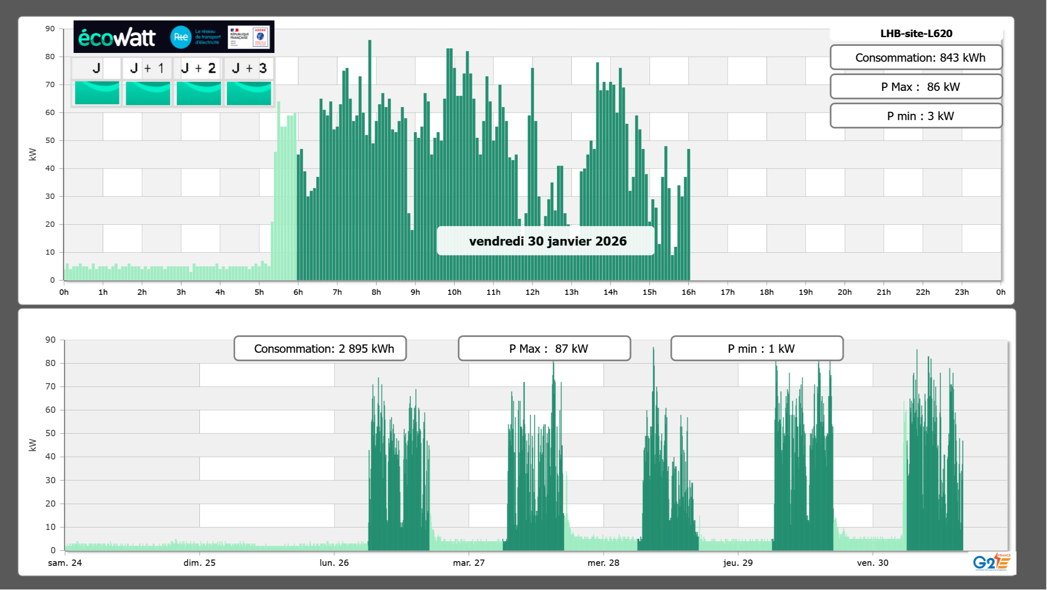This screenshot has width=1047, height=590.
Task: Click the green J+2 signal tile
Action: (198, 93)
